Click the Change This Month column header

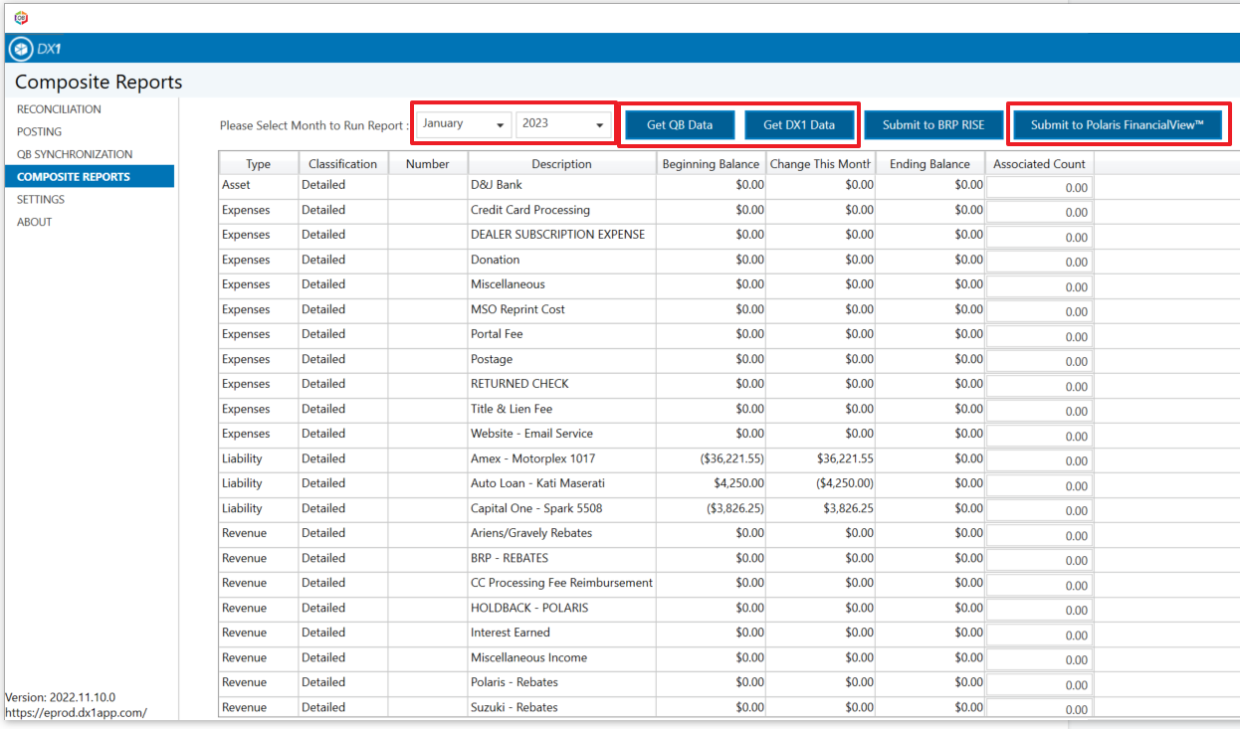click(821, 164)
